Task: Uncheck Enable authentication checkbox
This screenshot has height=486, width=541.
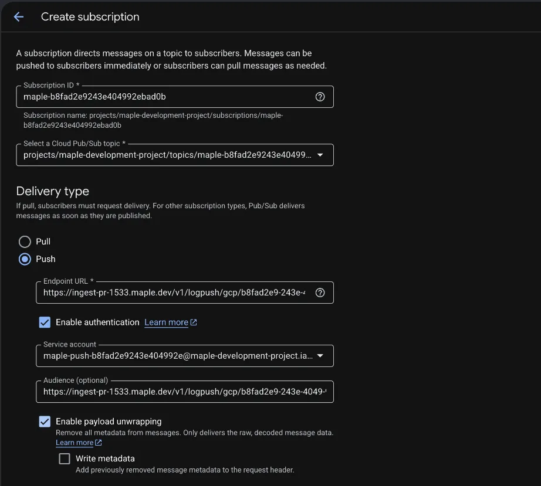Action: point(45,322)
